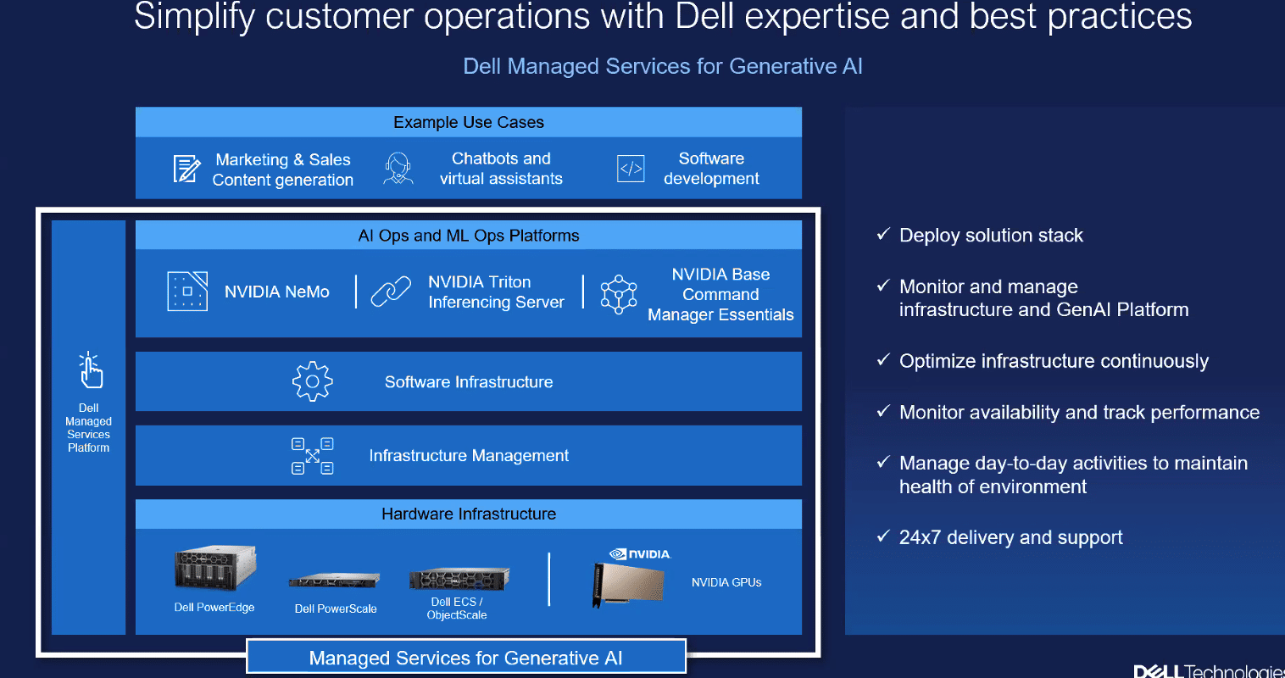Viewport: 1285px width, 678px height.
Task: Click Monitor availability and track performance text
Action: [1079, 413]
